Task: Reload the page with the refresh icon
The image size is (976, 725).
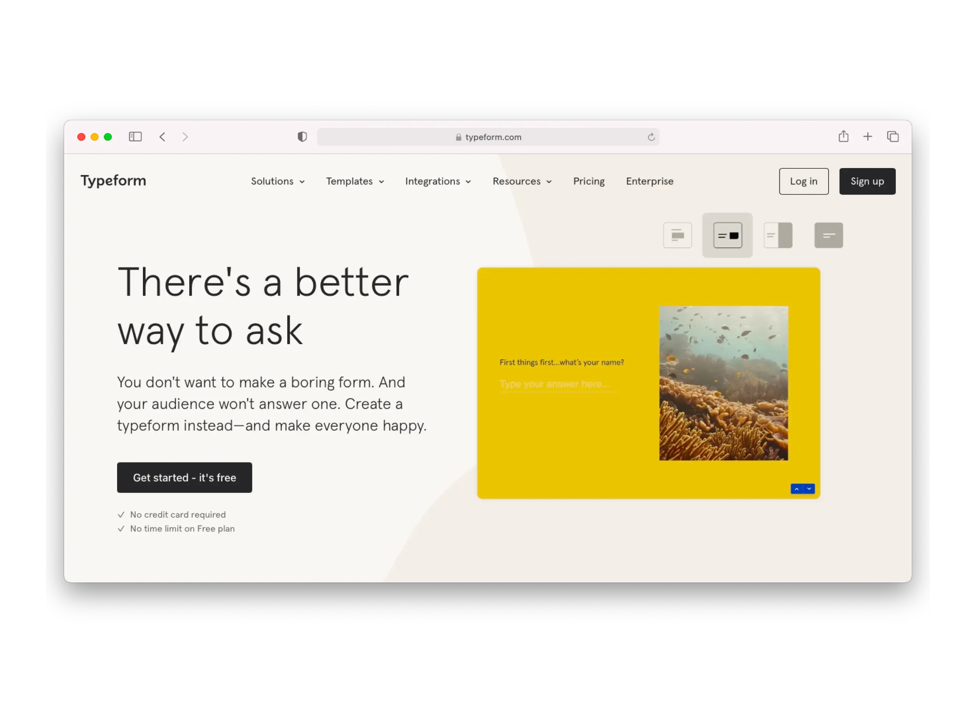Action: (651, 137)
